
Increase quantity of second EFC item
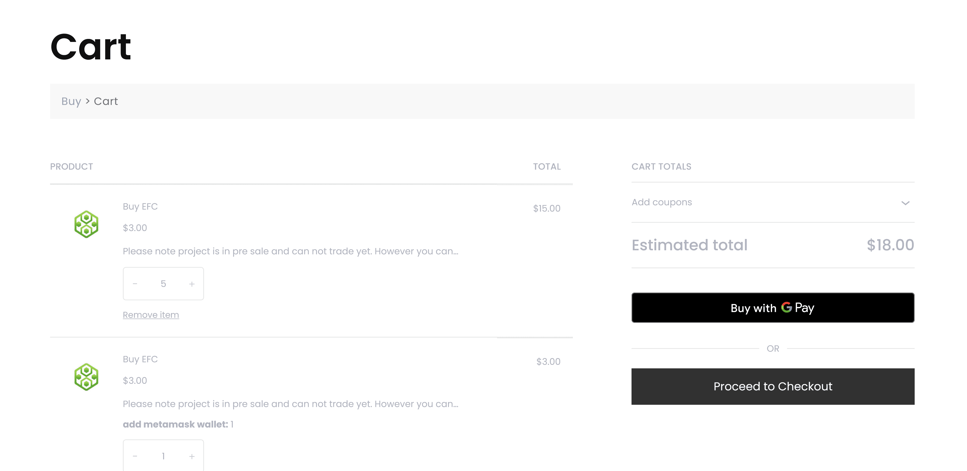pyautogui.click(x=192, y=456)
